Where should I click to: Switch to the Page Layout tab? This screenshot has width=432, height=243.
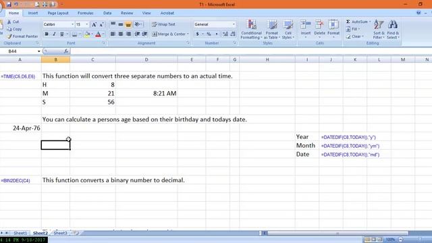click(58, 13)
